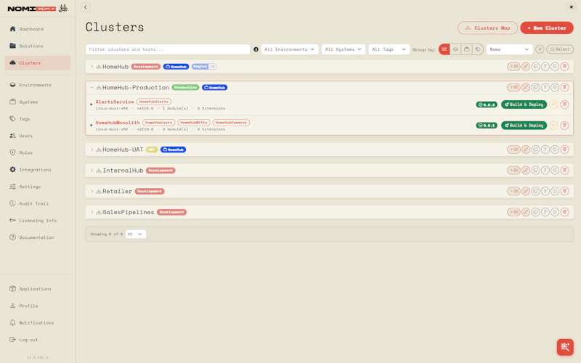581x363 pixels.
Task: Collapse the sidebar with the back chevron
Action: [x=86, y=7]
